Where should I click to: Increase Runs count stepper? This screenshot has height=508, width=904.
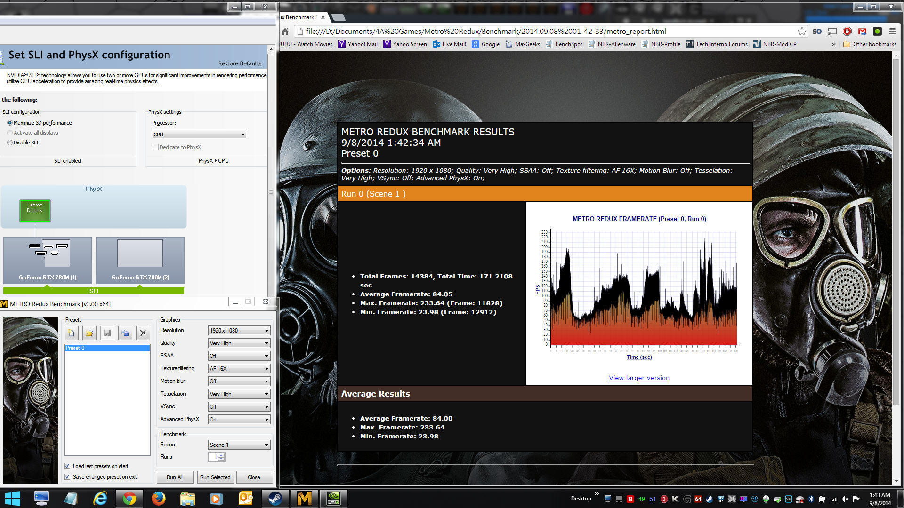pyautogui.click(x=221, y=455)
